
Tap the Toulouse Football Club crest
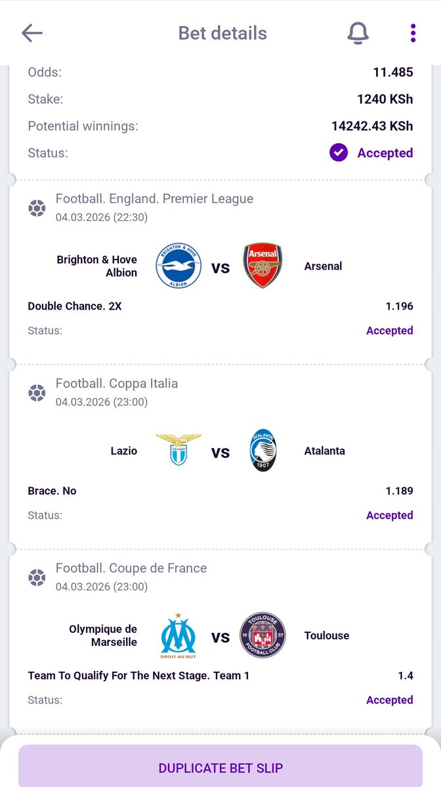[263, 636]
